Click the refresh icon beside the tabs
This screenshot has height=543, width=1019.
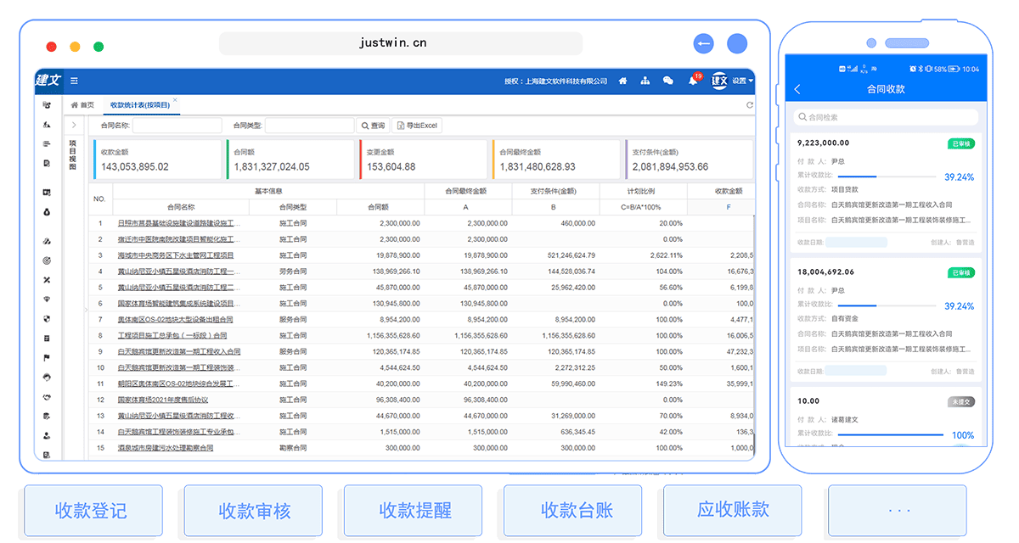pyautogui.click(x=750, y=105)
